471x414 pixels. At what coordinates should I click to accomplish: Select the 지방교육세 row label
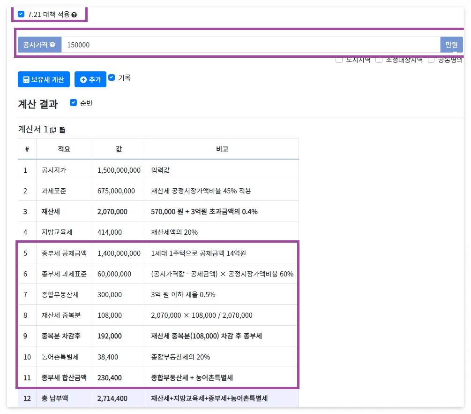[x=57, y=232]
